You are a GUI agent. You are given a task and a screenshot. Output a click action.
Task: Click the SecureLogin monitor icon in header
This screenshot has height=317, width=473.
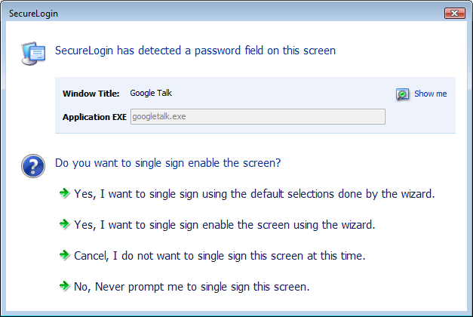34,51
